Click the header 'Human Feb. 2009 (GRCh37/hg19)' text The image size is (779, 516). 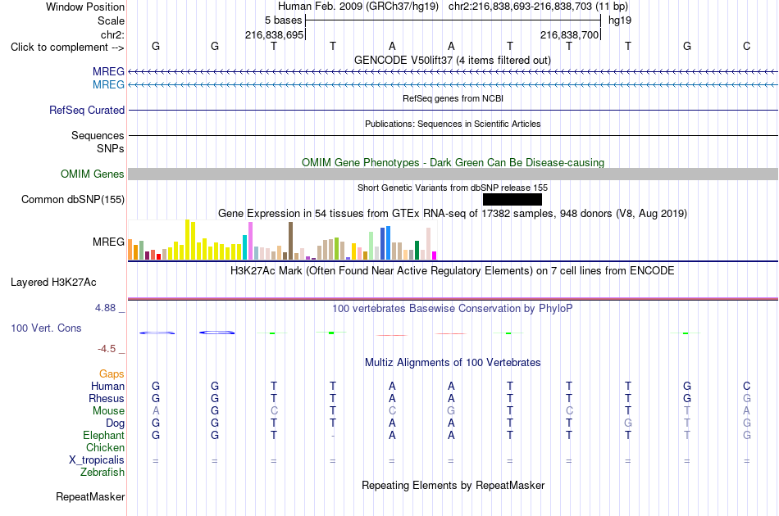(x=358, y=7)
